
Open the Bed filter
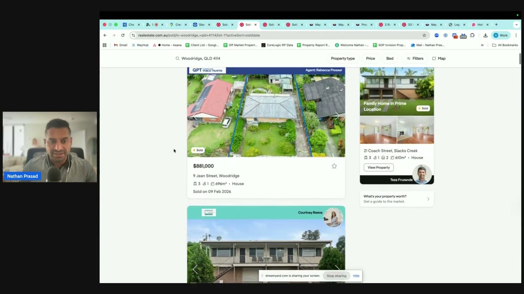[x=390, y=58]
